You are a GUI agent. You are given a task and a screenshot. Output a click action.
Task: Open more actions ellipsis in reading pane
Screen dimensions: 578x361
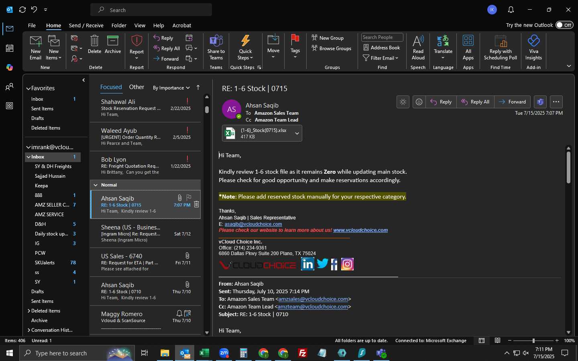pyautogui.click(x=556, y=102)
